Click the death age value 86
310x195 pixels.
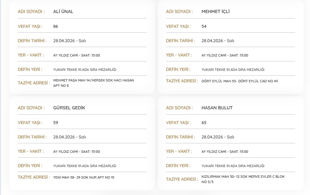point(56,26)
